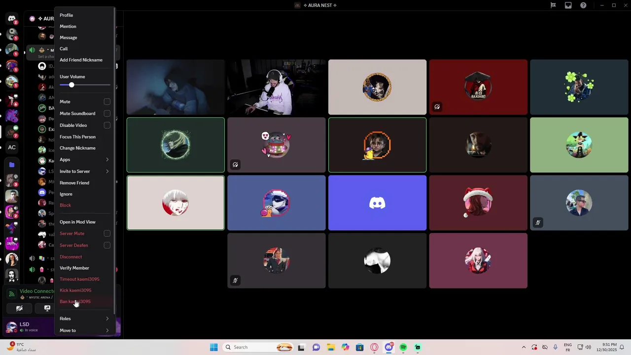
Task: Toggle the Mute Soundboard checkbox
Action: pyautogui.click(x=107, y=113)
